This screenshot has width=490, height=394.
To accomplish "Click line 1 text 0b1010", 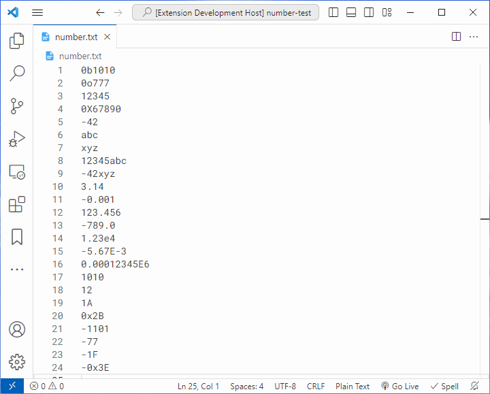I will (98, 70).
